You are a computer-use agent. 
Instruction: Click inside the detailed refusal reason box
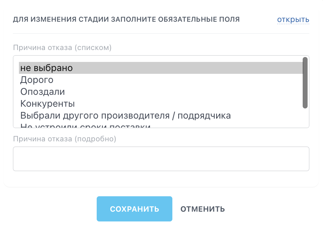click(161, 159)
